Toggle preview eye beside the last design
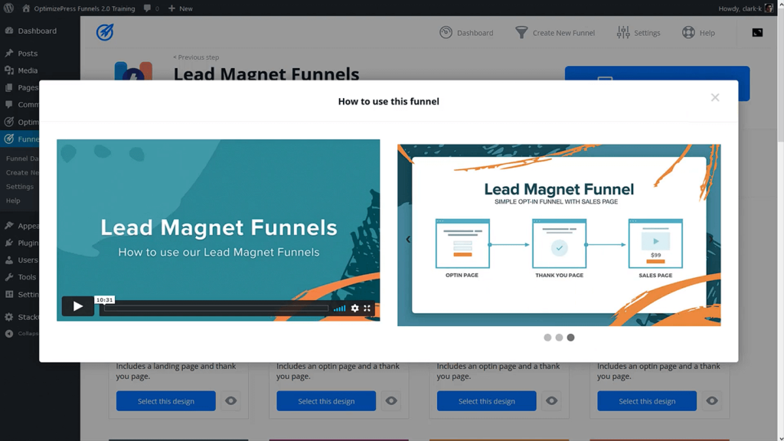The width and height of the screenshot is (784, 441). [711, 400]
